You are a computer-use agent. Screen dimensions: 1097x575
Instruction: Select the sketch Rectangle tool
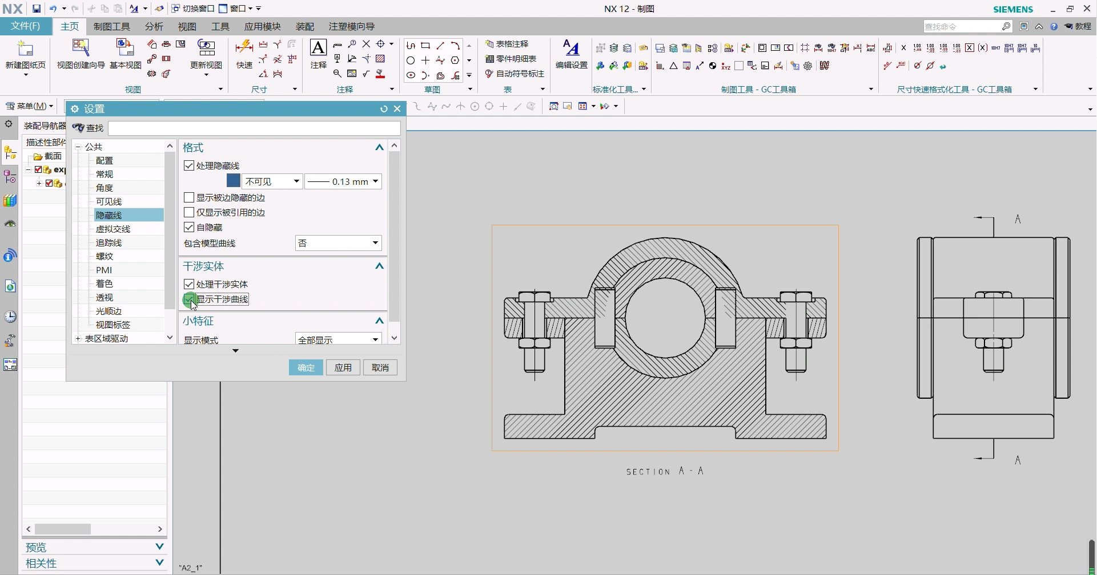click(x=425, y=45)
